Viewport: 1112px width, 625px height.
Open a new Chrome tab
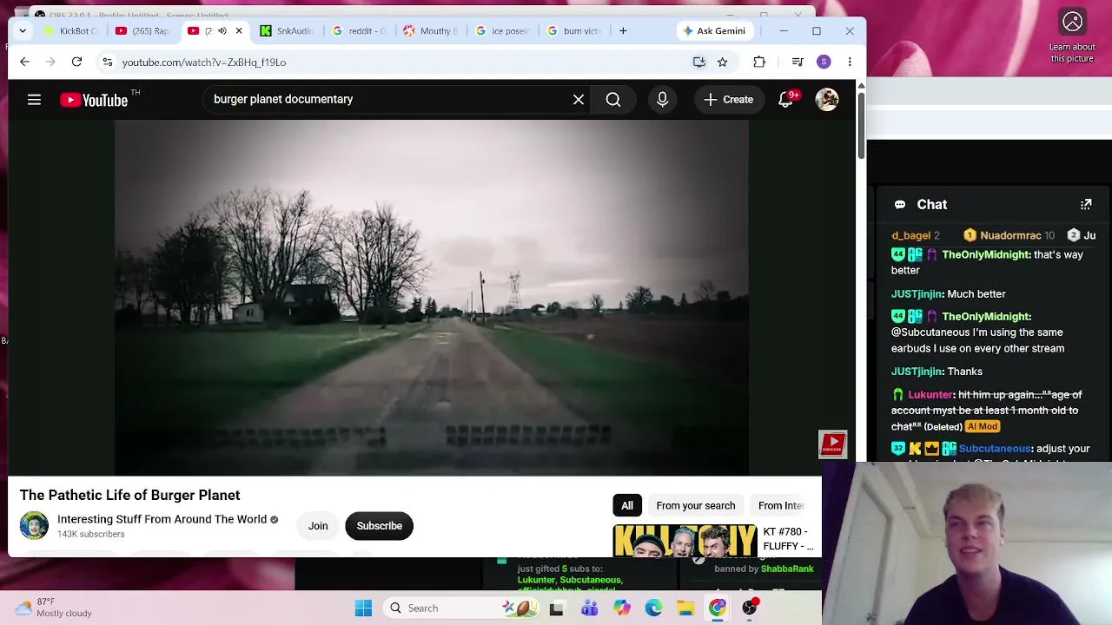pos(623,30)
